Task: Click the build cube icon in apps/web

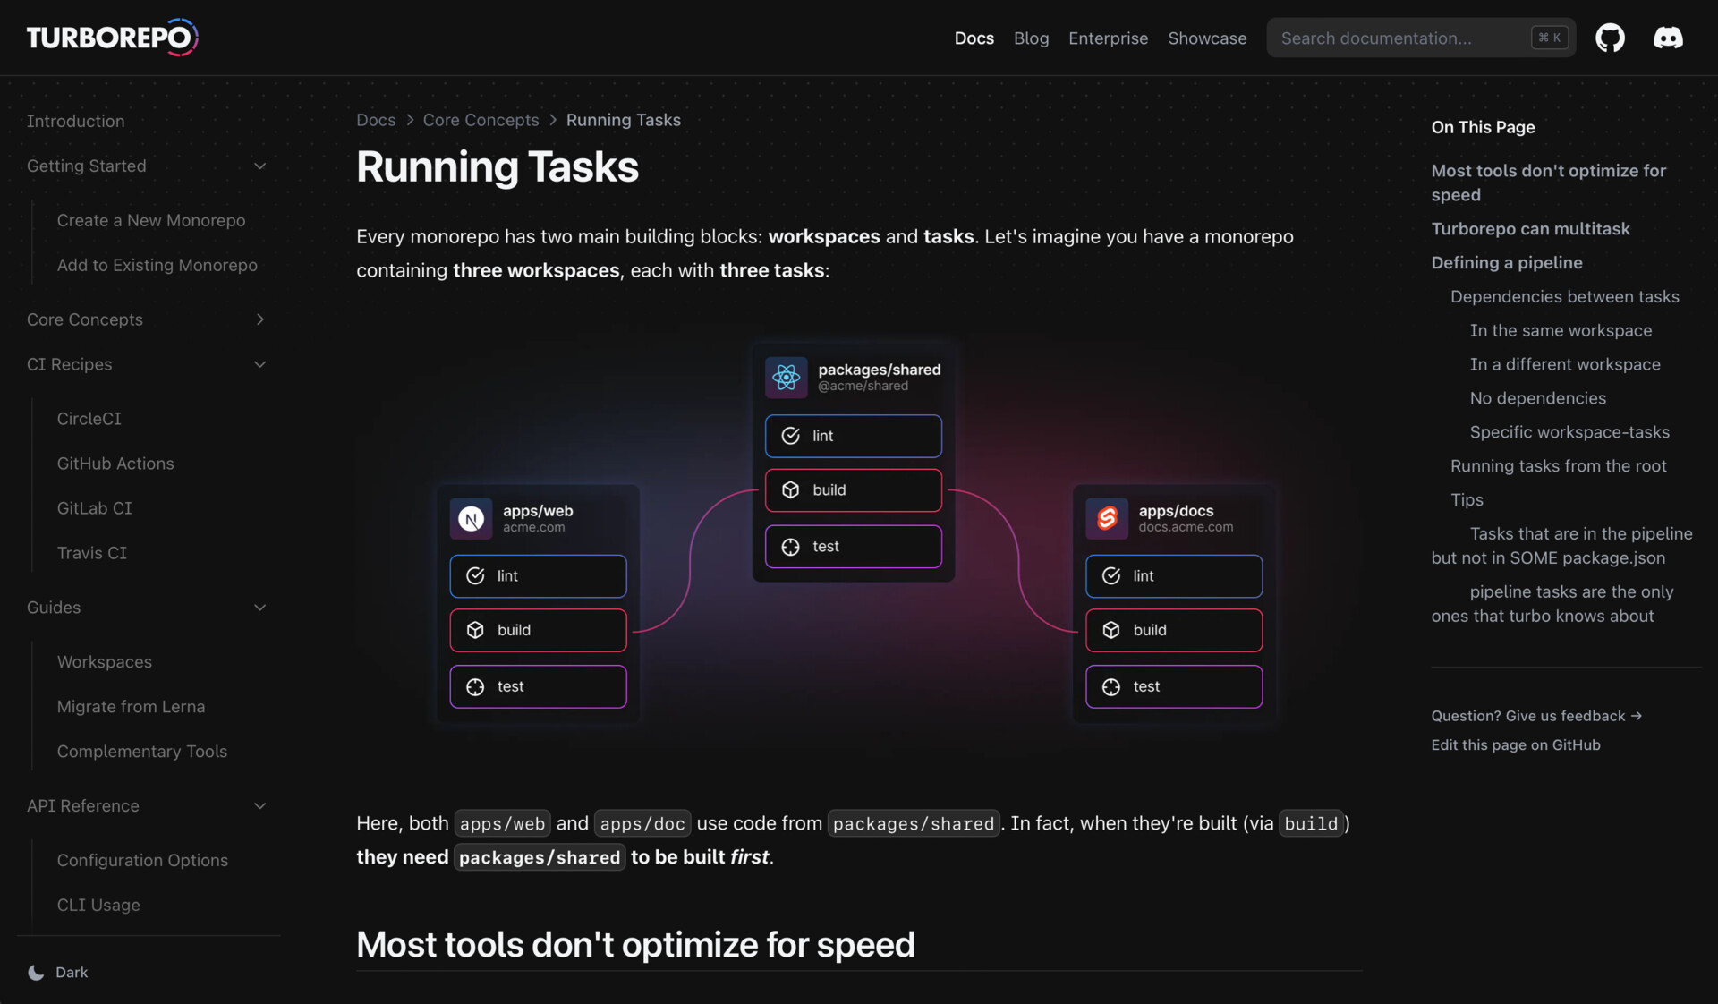Action: (x=475, y=630)
